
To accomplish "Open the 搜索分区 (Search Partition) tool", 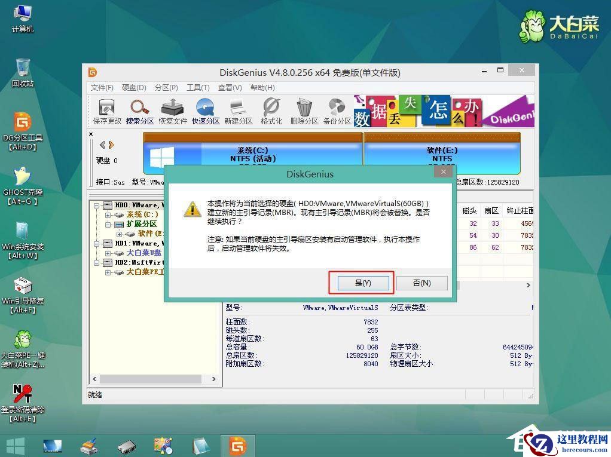I will click(139, 109).
